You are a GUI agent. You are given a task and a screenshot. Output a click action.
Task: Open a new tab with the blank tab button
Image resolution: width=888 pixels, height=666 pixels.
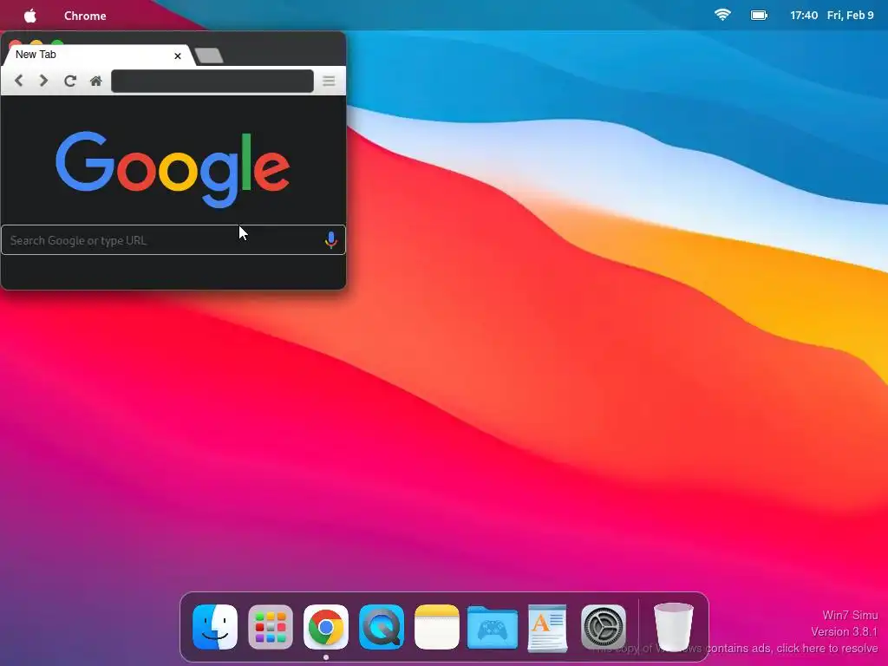[x=209, y=55]
